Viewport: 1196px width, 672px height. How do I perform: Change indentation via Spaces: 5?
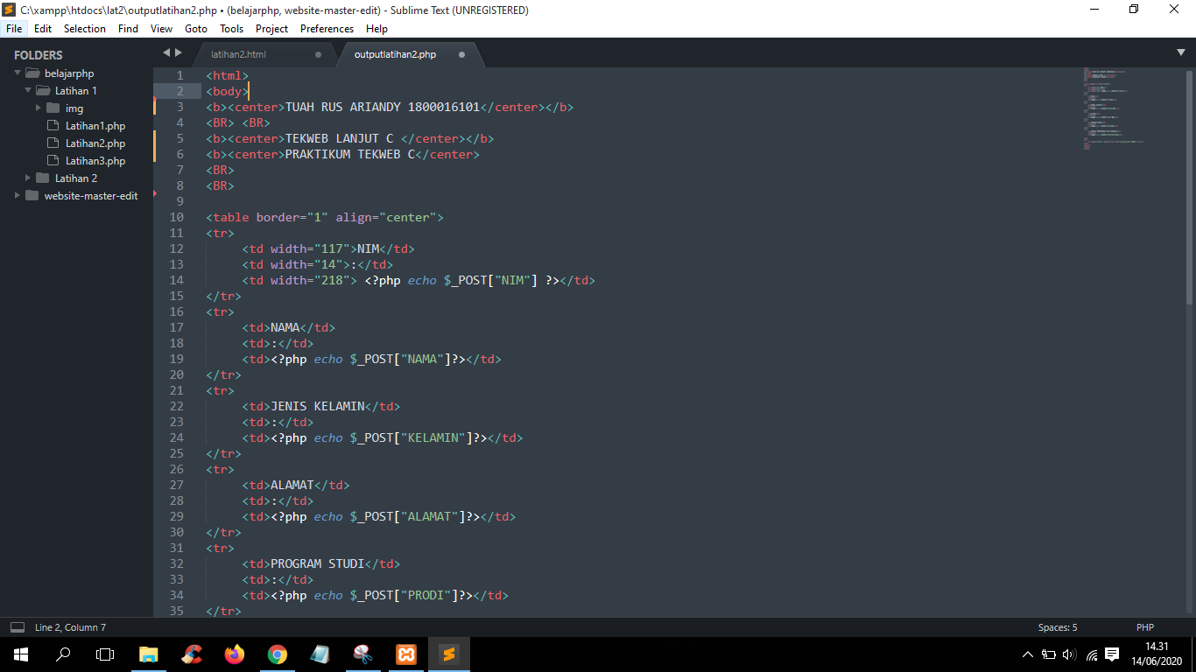[1058, 627]
